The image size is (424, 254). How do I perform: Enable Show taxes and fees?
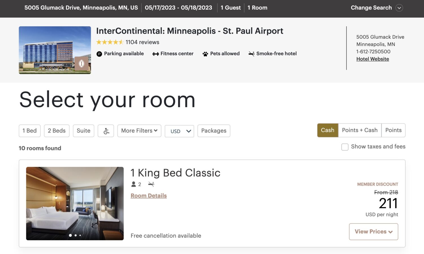coord(345,147)
